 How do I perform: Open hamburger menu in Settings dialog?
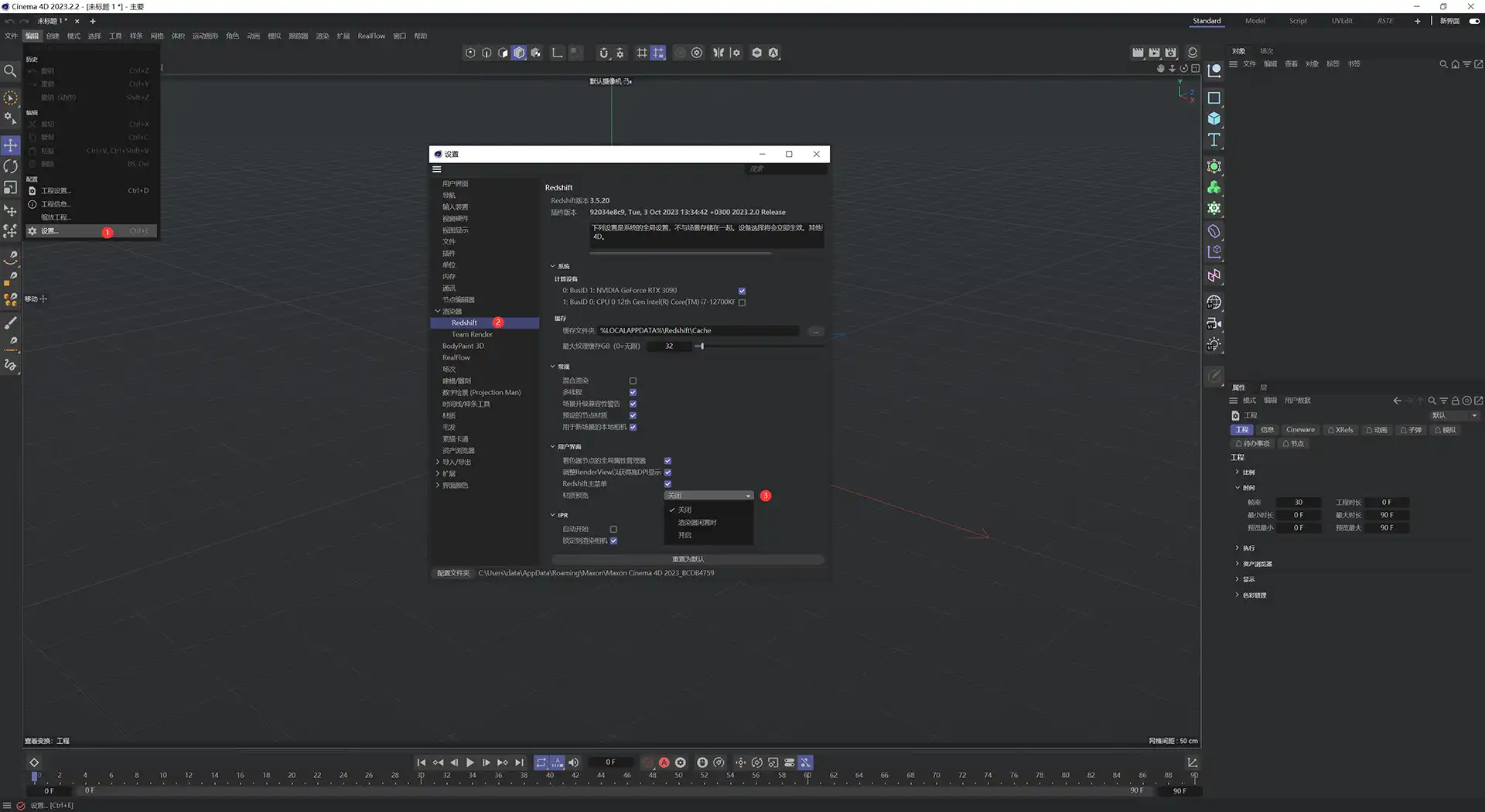437,169
